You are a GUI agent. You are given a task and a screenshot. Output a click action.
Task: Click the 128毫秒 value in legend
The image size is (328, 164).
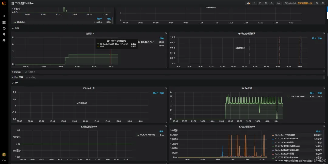tap(318, 139)
